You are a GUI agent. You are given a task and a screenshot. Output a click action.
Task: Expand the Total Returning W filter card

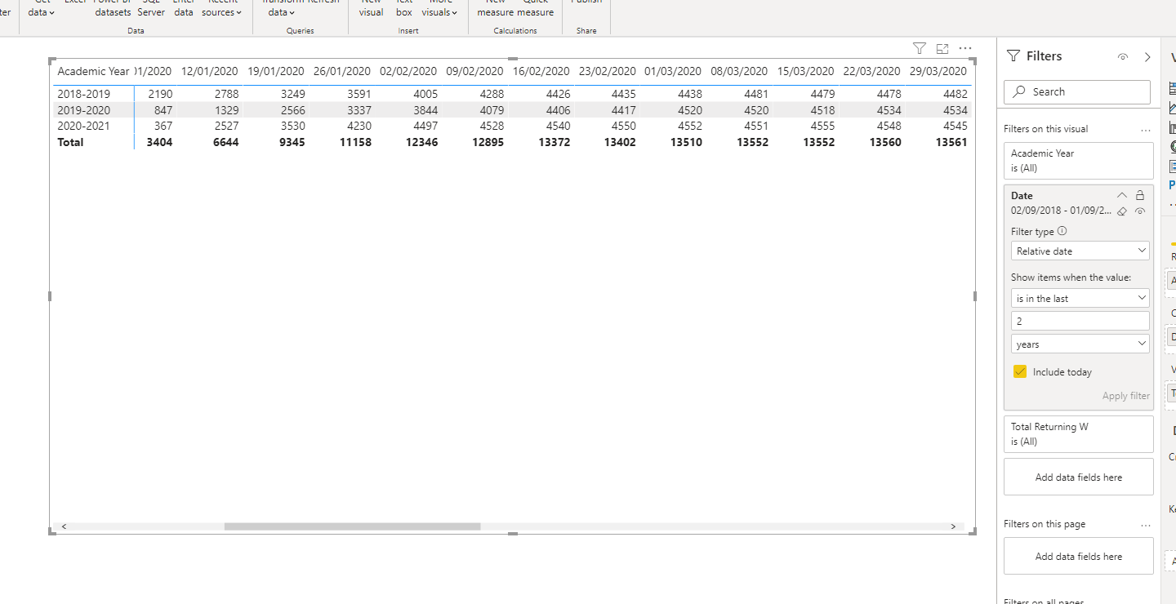tap(1078, 434)
